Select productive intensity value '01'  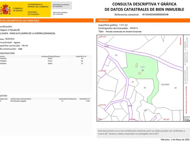[62, 101]
